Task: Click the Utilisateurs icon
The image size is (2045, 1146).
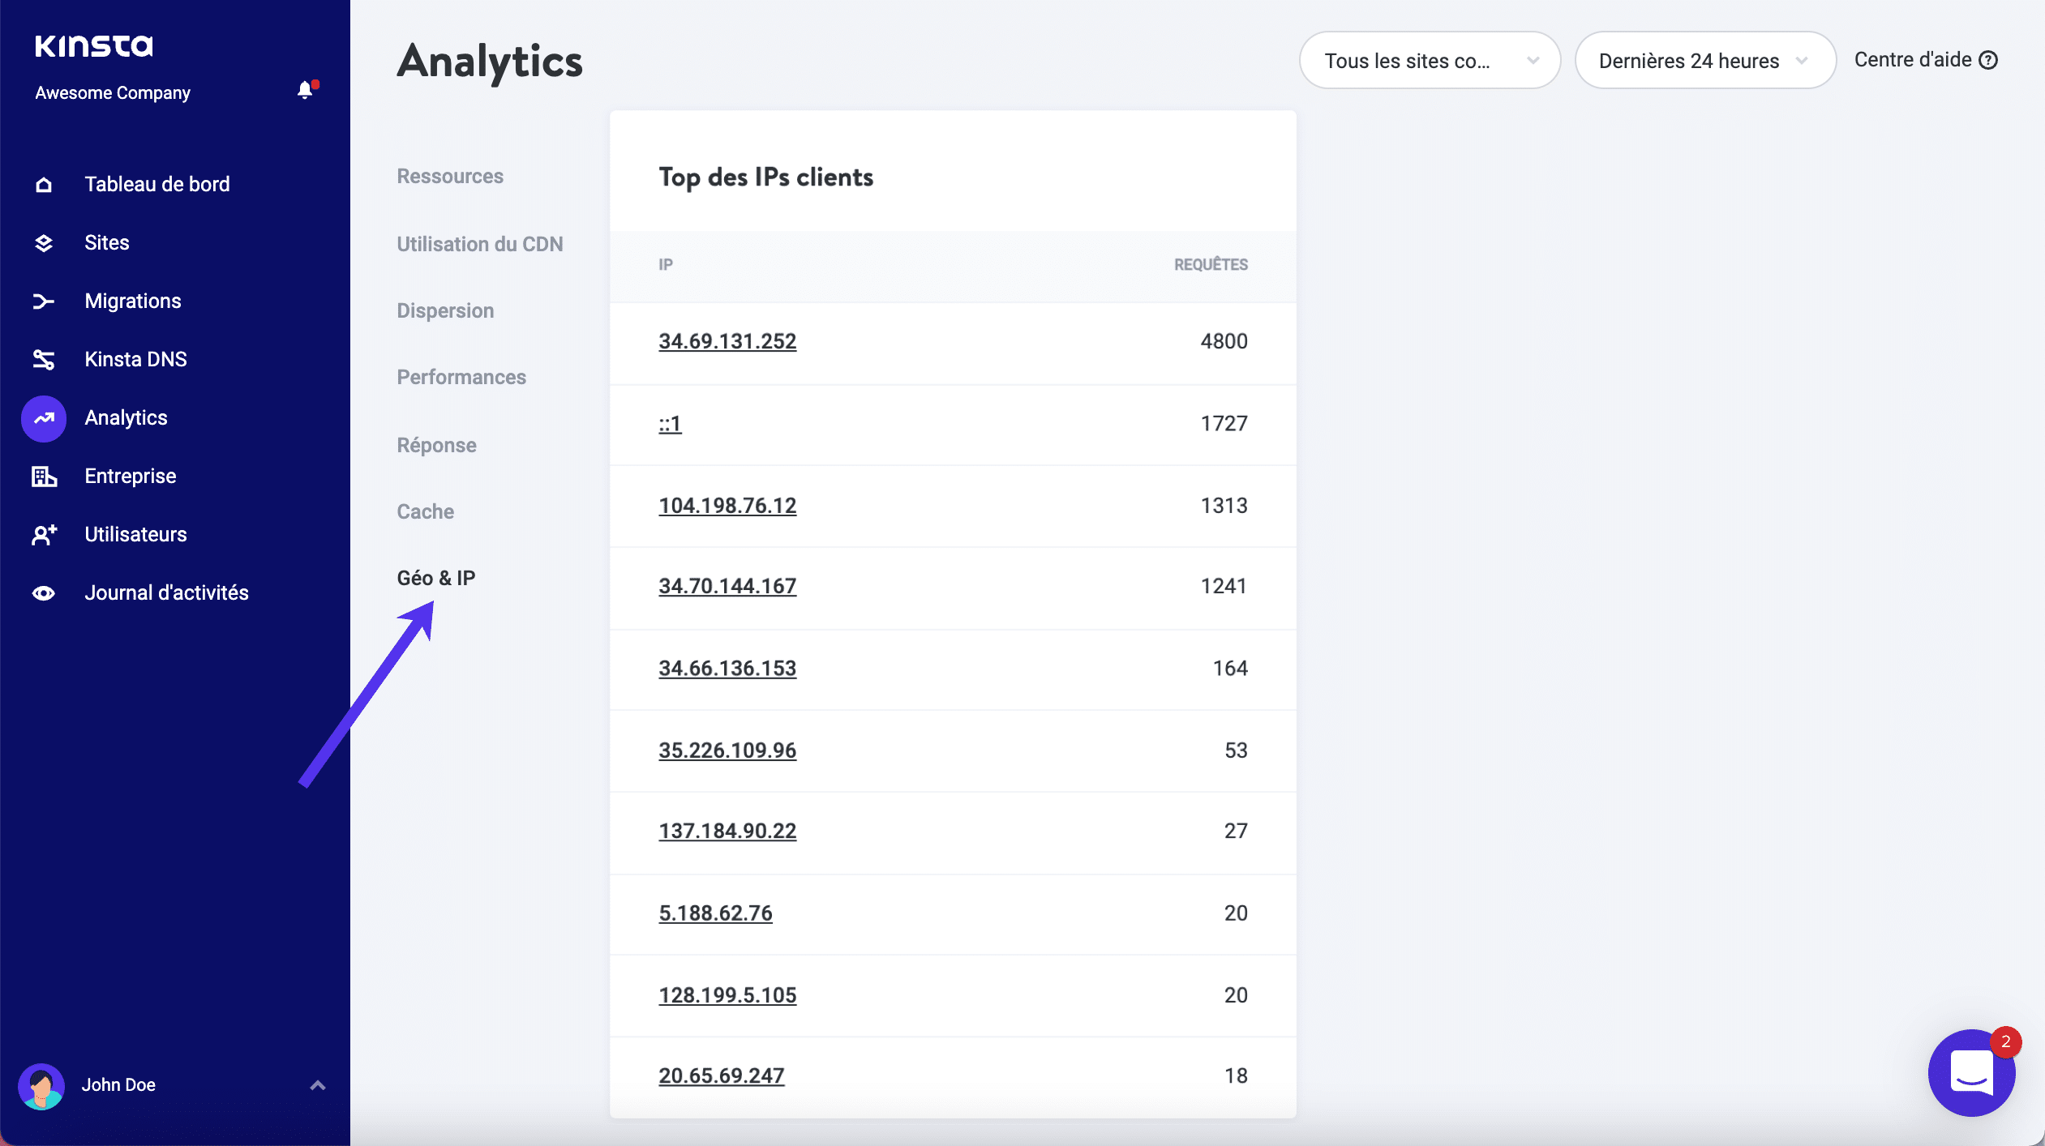Action: 43,534
